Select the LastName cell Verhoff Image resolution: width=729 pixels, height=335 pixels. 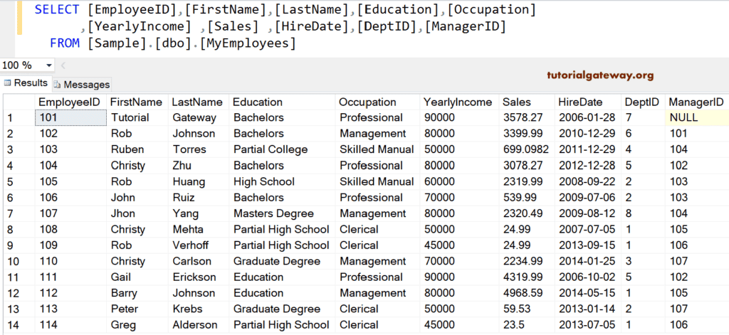198,245
